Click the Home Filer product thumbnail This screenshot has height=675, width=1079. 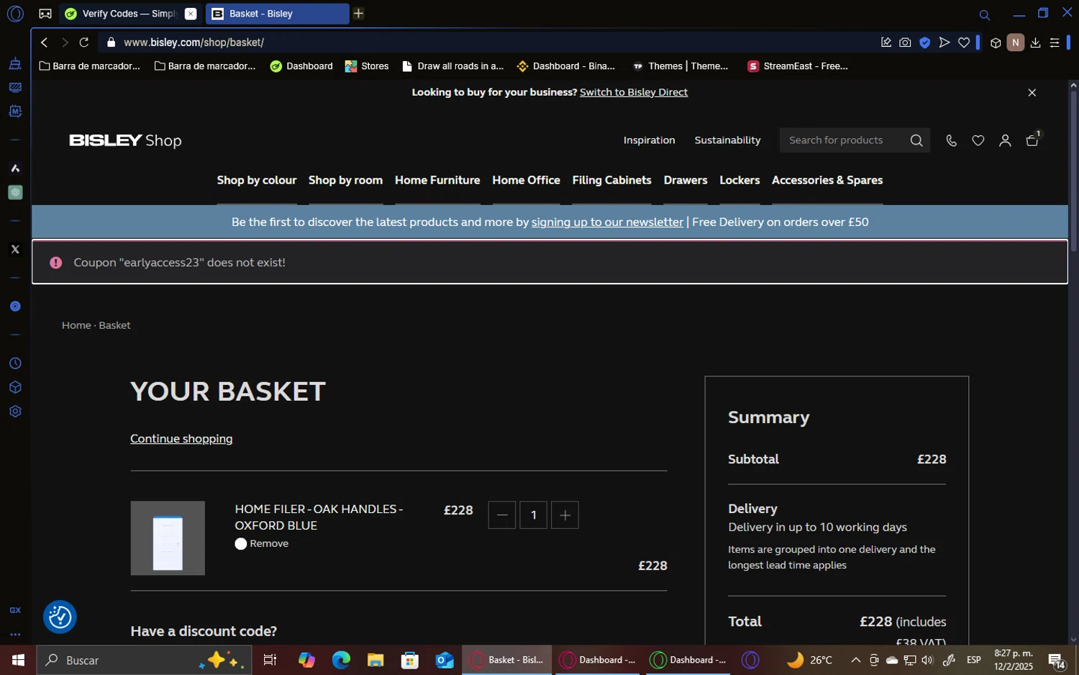coord(168,538)
